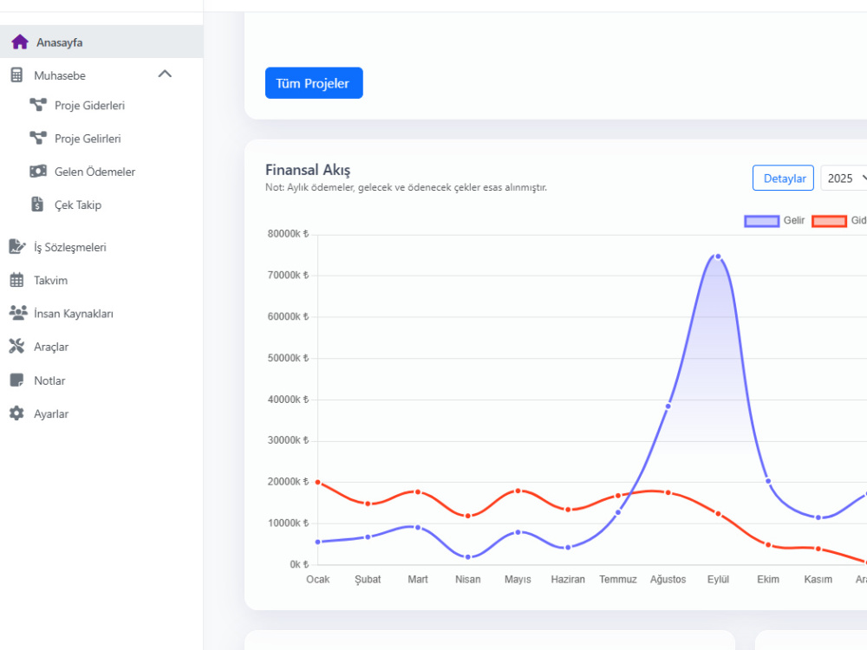Click the calendar icon beside Takvim
This screenshot has height=650, width=867.
[16, 280]
